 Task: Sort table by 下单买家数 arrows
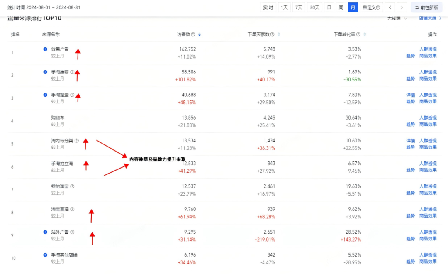[279, 34]
